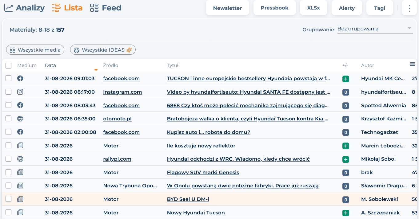419x219 pixels.
Task: Click press icon in Ile kosztuje nowy reflektor row
Action: [x=20, y=145]
